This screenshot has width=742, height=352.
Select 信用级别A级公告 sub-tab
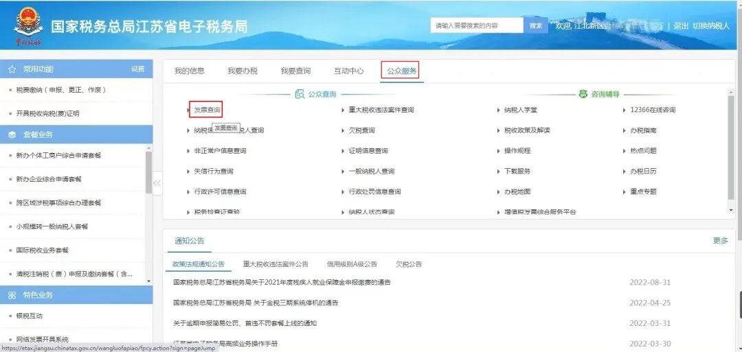click(x=352, y=264)
